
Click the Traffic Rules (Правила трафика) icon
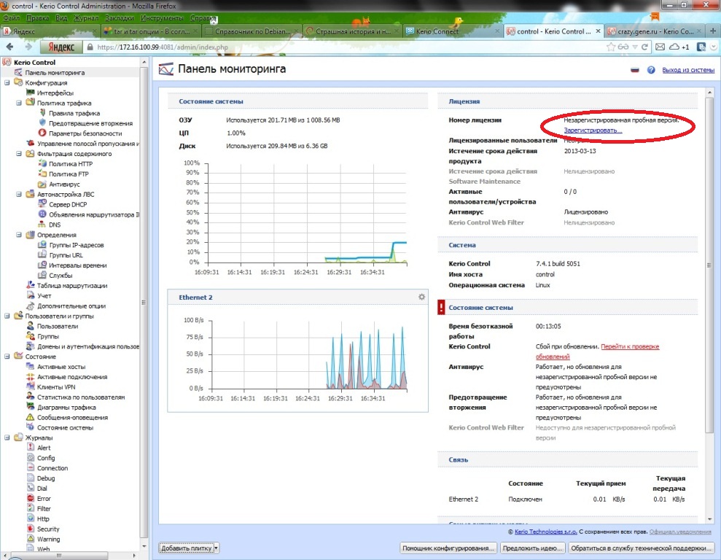42,114
